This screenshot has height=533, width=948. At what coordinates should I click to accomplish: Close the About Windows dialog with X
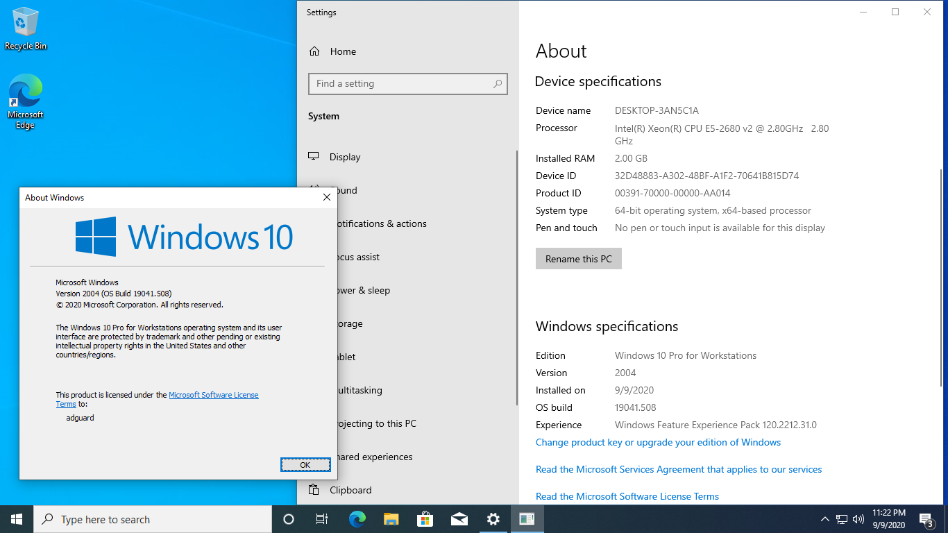tap(327, 198)
